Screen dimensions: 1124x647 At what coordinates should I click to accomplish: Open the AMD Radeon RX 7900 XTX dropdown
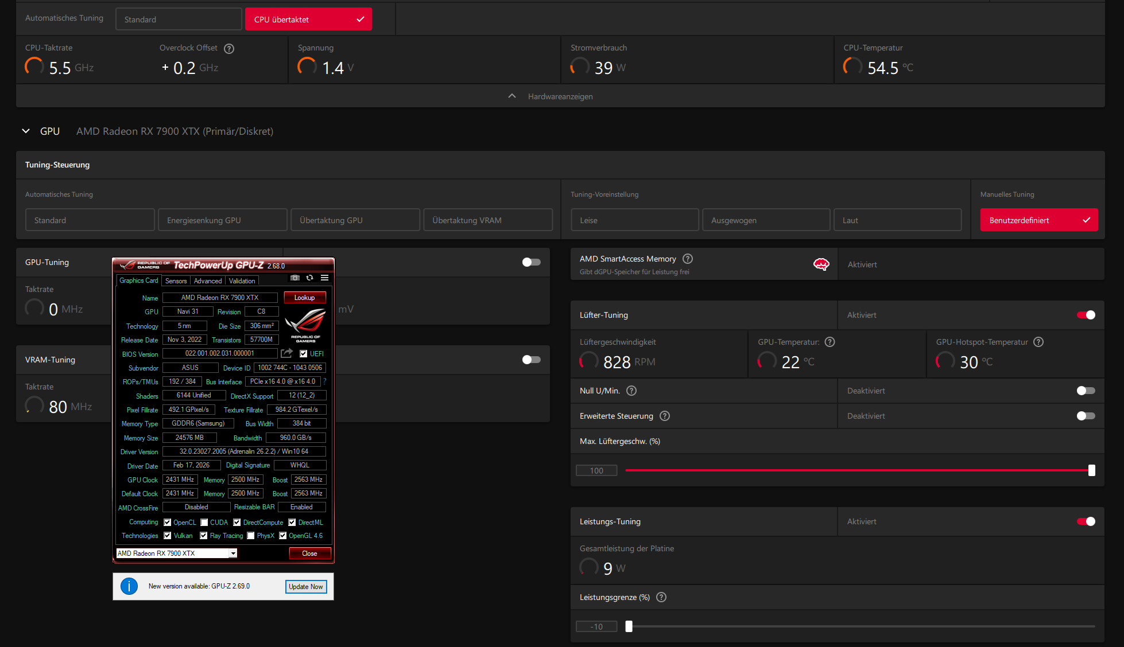(x=233, y=554)
